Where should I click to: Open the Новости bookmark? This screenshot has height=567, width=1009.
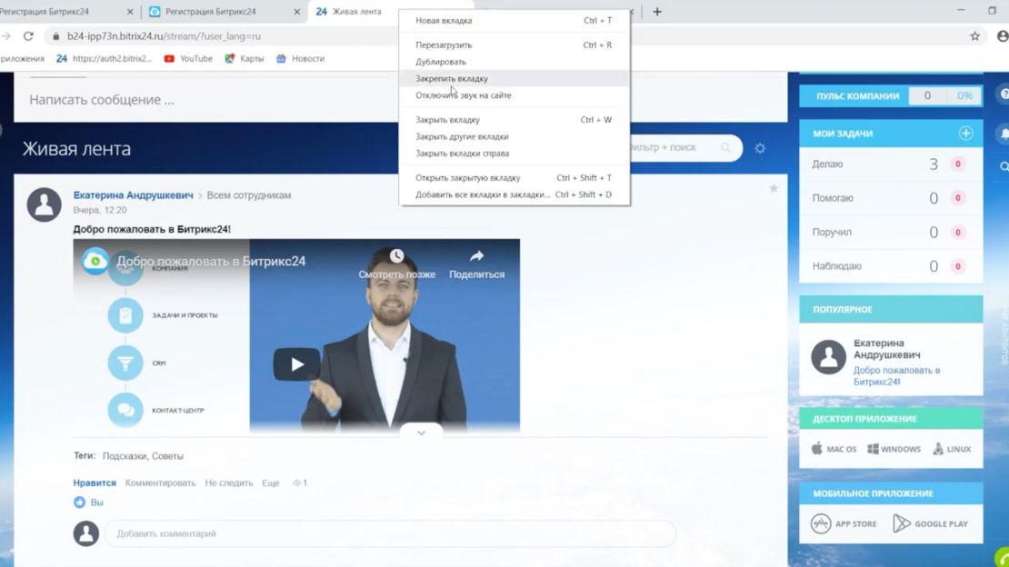(x=301, y=58)
